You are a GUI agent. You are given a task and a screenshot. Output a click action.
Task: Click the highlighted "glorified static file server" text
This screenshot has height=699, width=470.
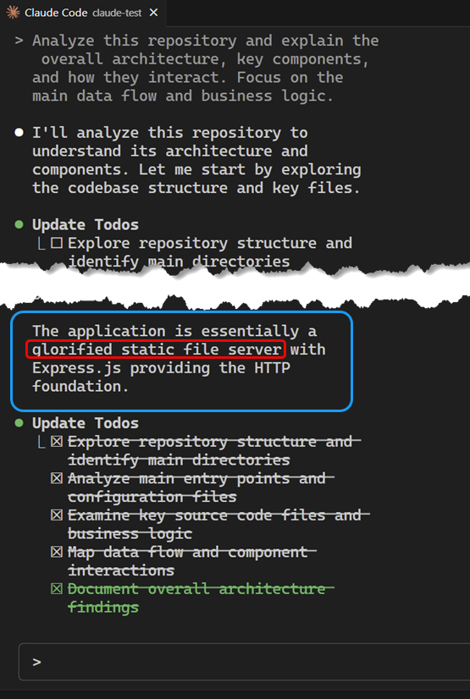pos(156,349)
